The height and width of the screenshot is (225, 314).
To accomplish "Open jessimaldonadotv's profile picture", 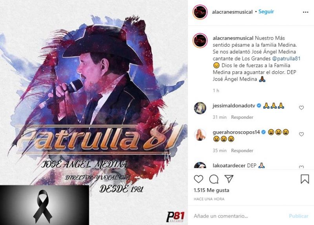I will click(x=200, y=108).
